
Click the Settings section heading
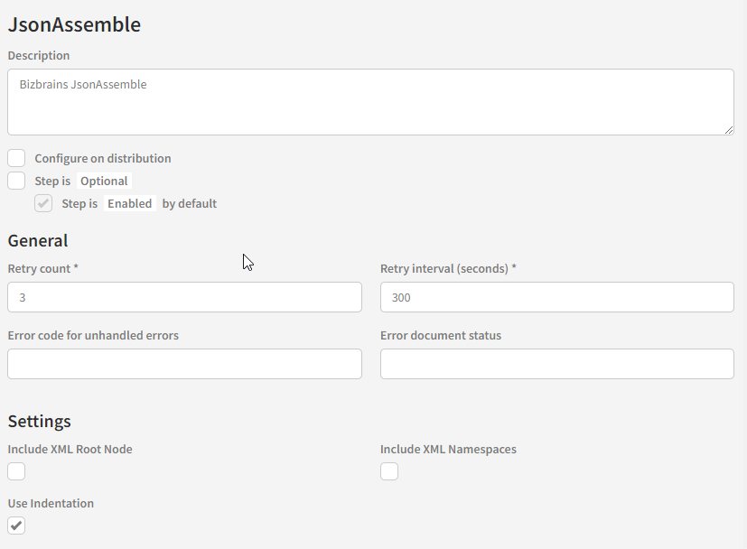coord(40,421)
